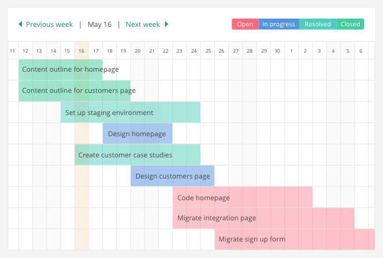Toggle the Closed status filter
Image resolution: width=383 pixels, height=258 pixels.
click(350, 24)
